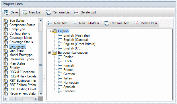Click the Rename List icon

point(48,12)
